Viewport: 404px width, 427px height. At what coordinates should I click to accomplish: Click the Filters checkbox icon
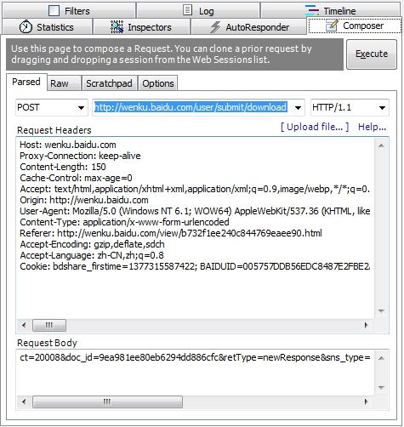54,11
